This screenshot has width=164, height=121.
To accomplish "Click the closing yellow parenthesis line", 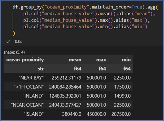I will pos(14,33).
